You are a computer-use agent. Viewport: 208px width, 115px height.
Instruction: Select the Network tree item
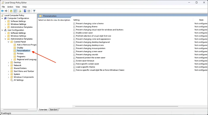(x=17, y=65)
